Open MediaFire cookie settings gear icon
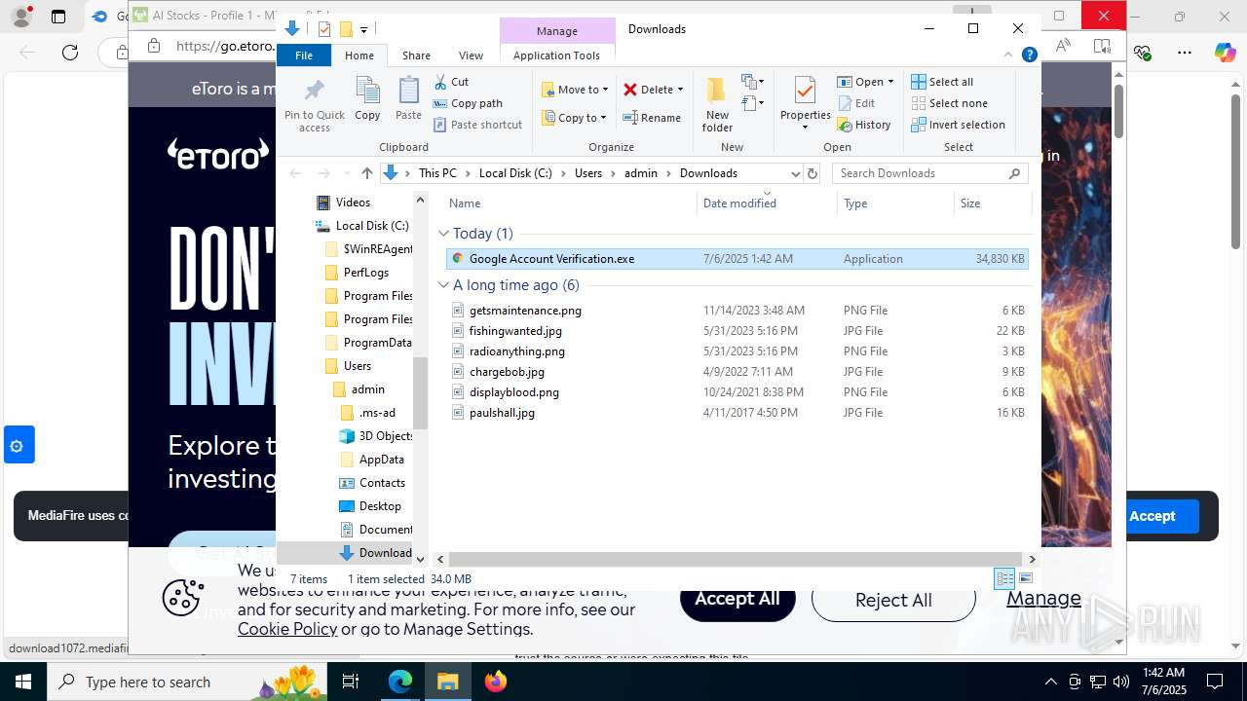The height and width of the screenshot is (701, 1247). (17, 447)
